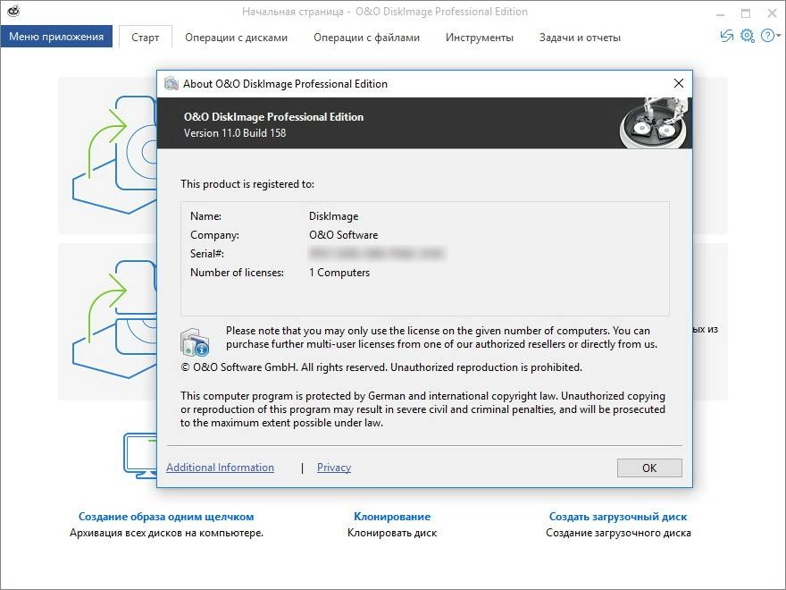Open settings via the gear icon
786x590 pixels.
[747, 36]
